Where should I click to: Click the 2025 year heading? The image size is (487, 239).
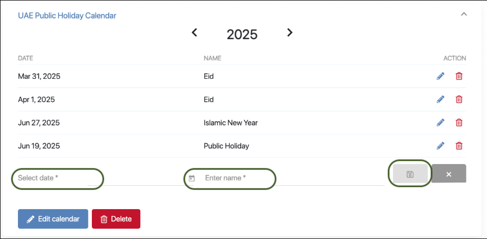pyautogui.click(x=242, y=34)
